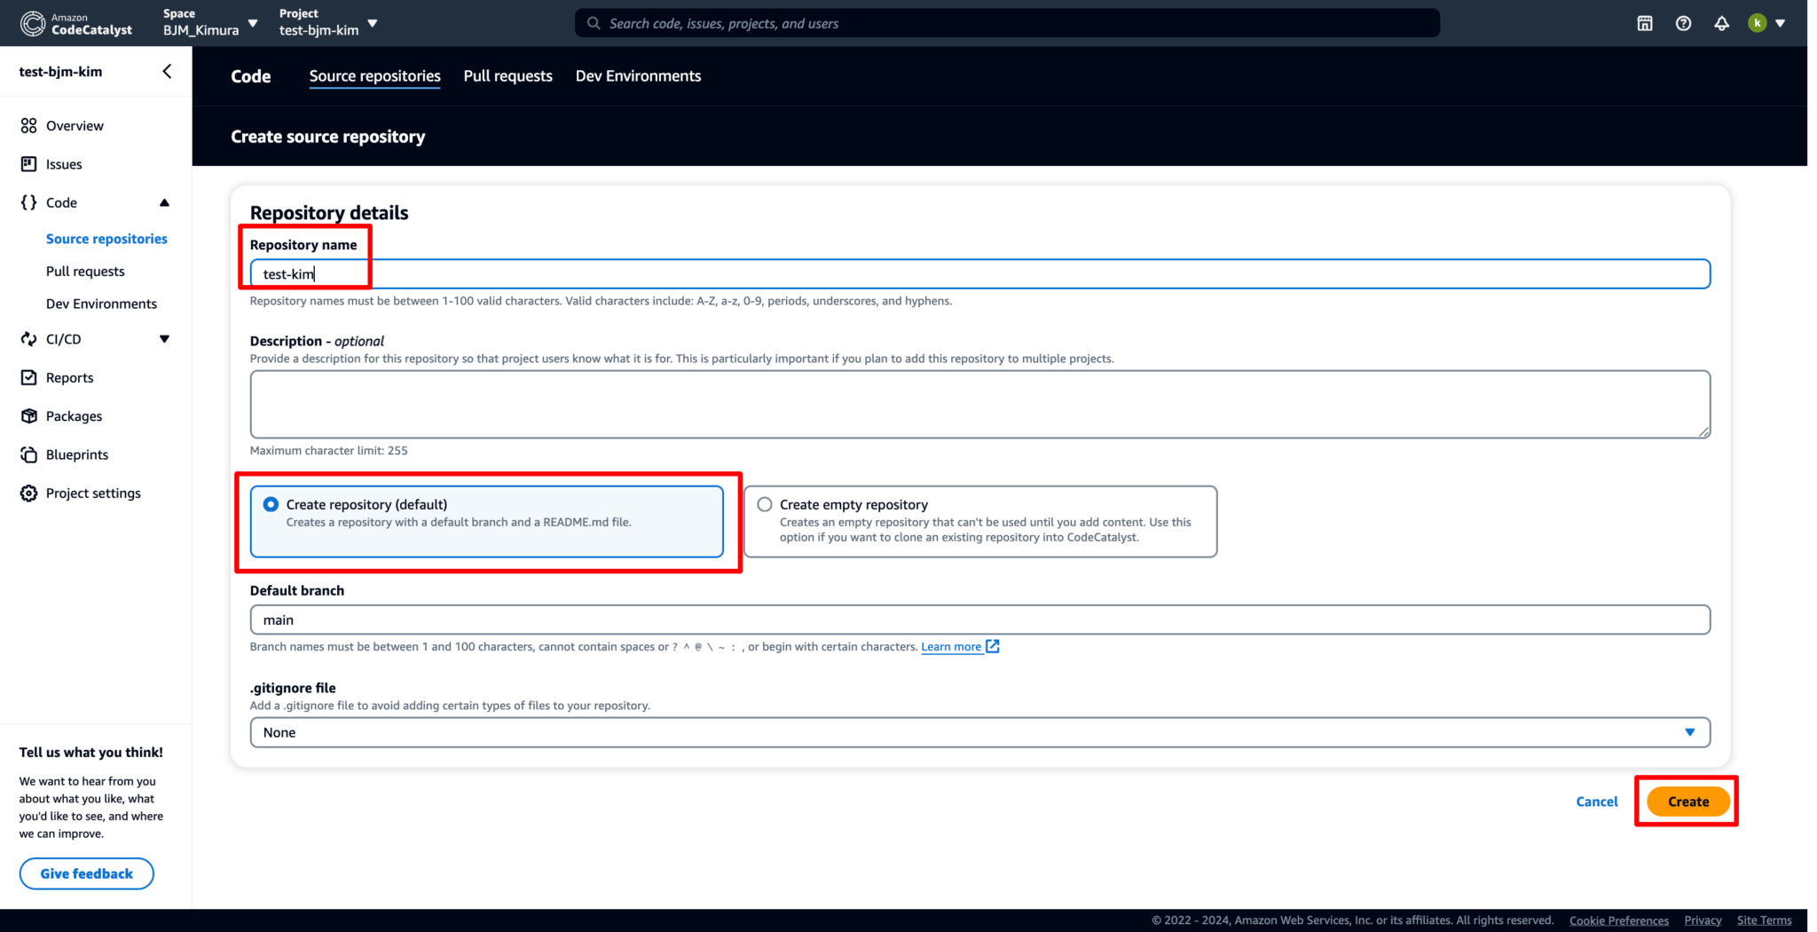Open help using the question mark icon
This screenshot has height=932, width=1817.
coord(1683,23)
